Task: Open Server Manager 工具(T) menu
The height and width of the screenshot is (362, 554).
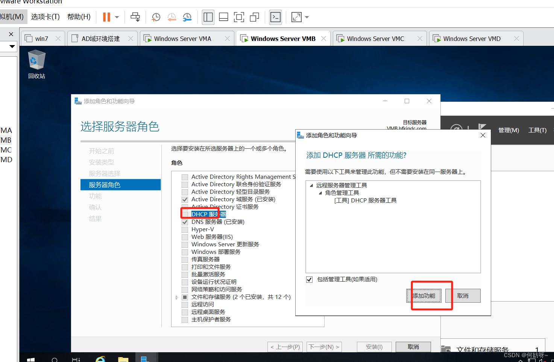Action: (537, 130)
